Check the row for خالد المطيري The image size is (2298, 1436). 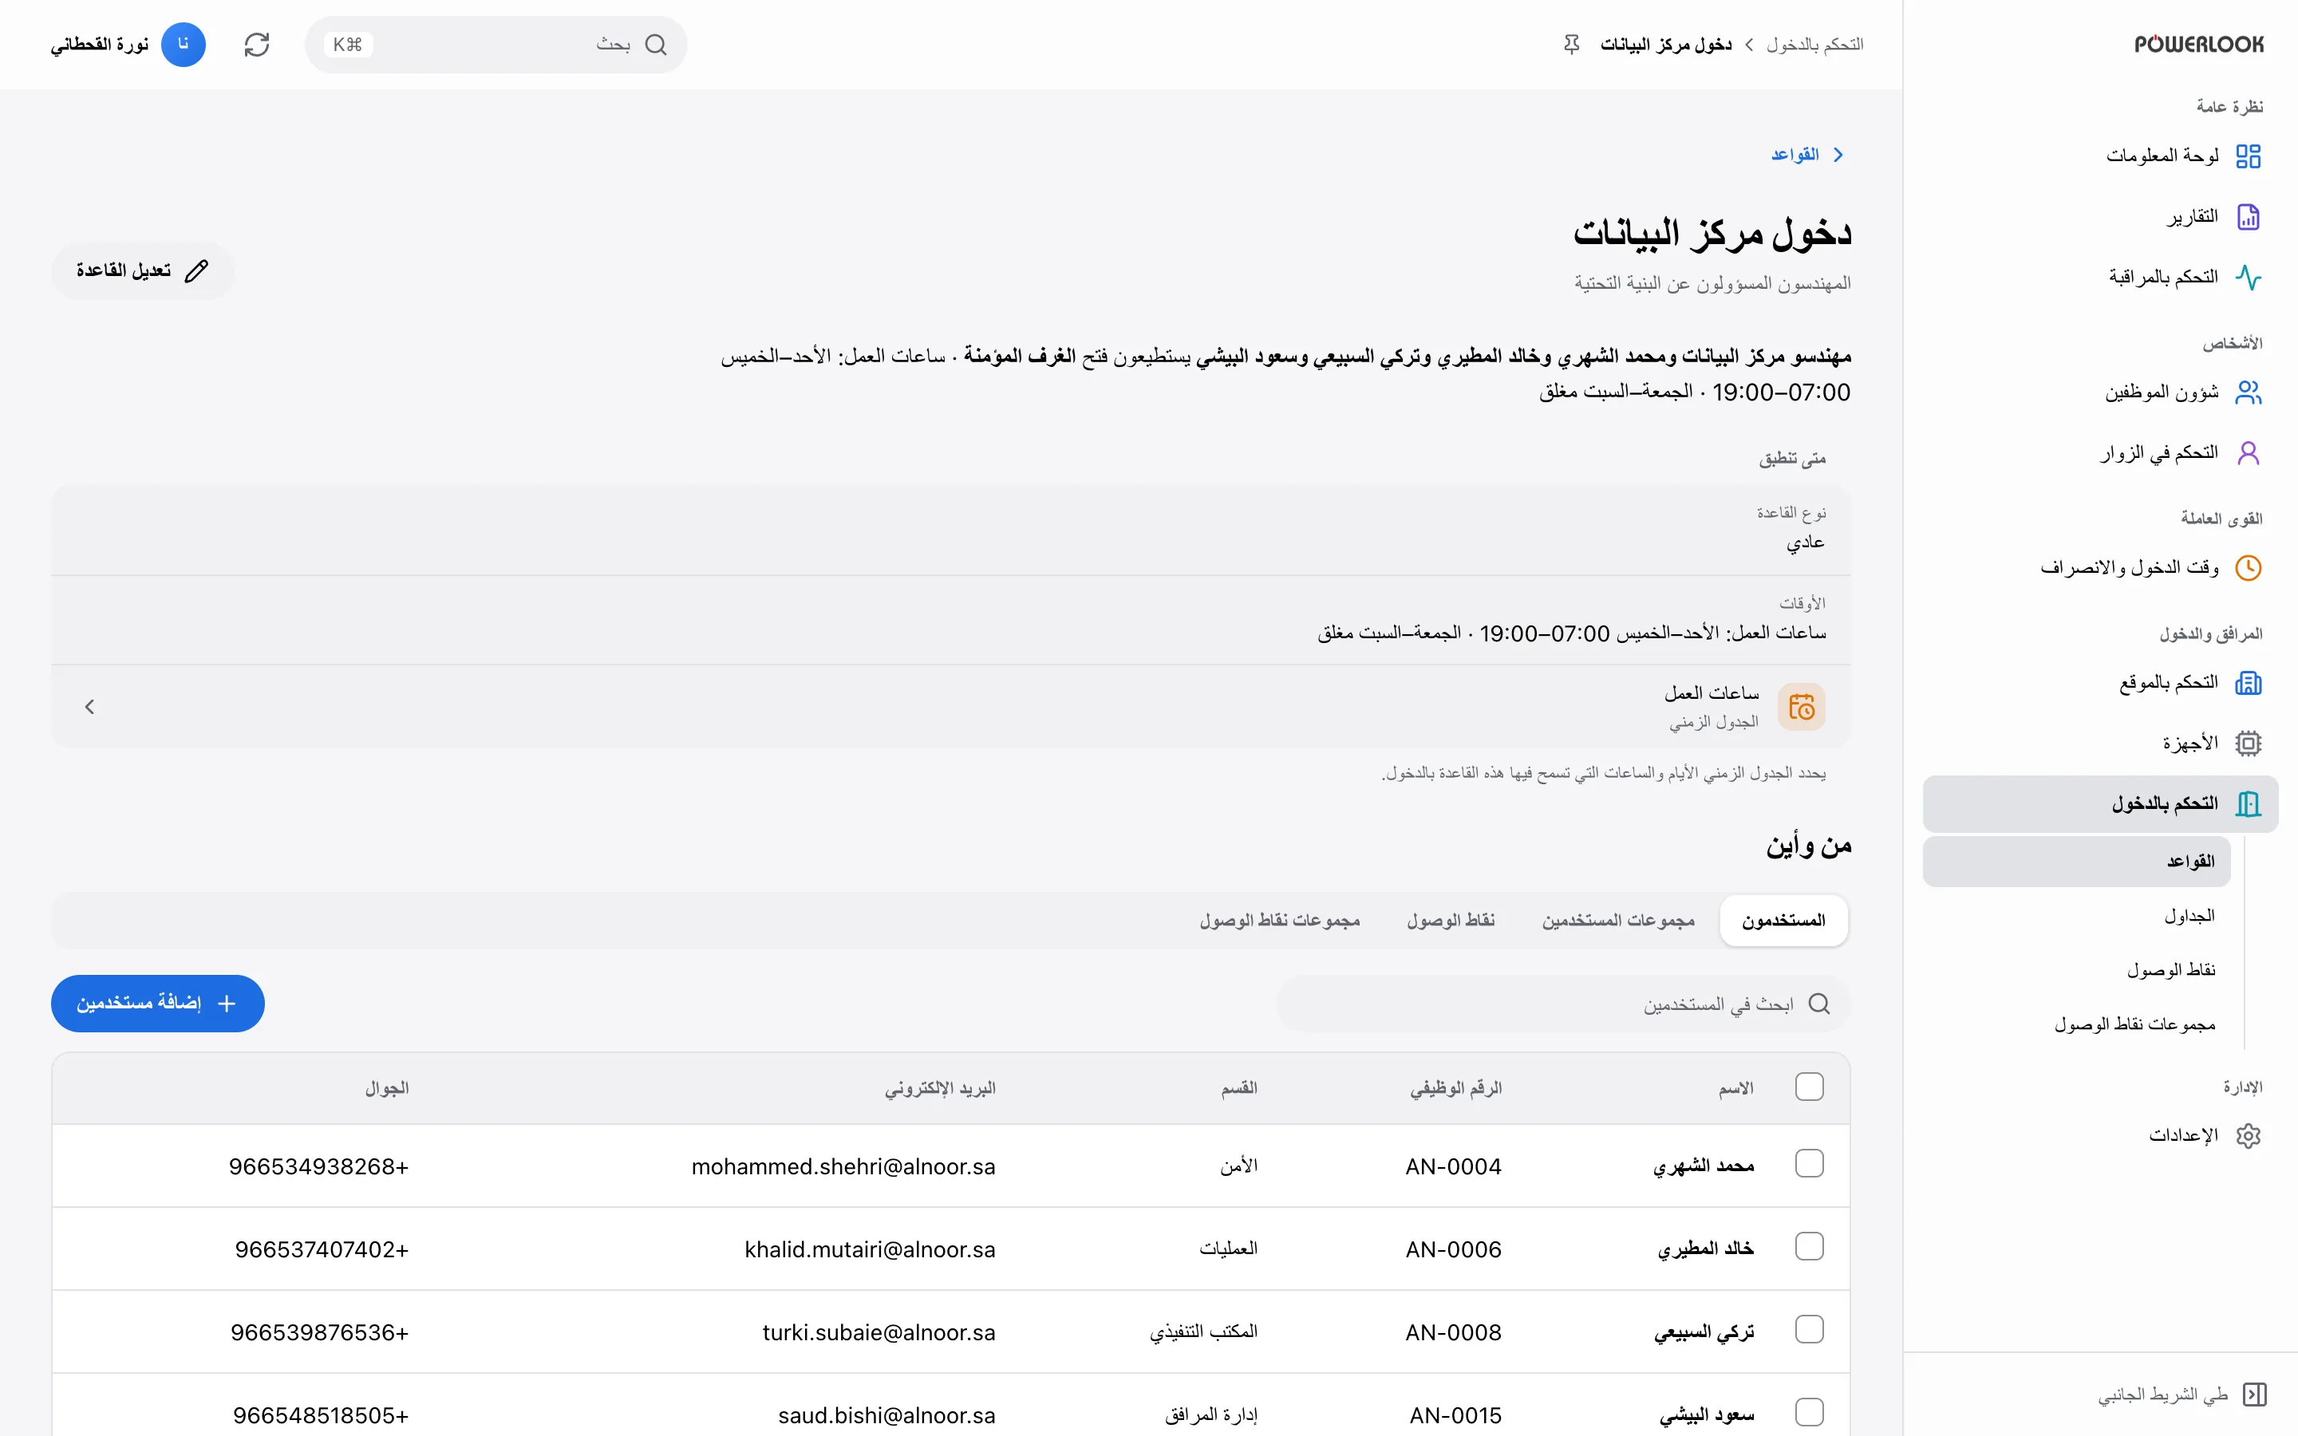pos(1809,1247)
